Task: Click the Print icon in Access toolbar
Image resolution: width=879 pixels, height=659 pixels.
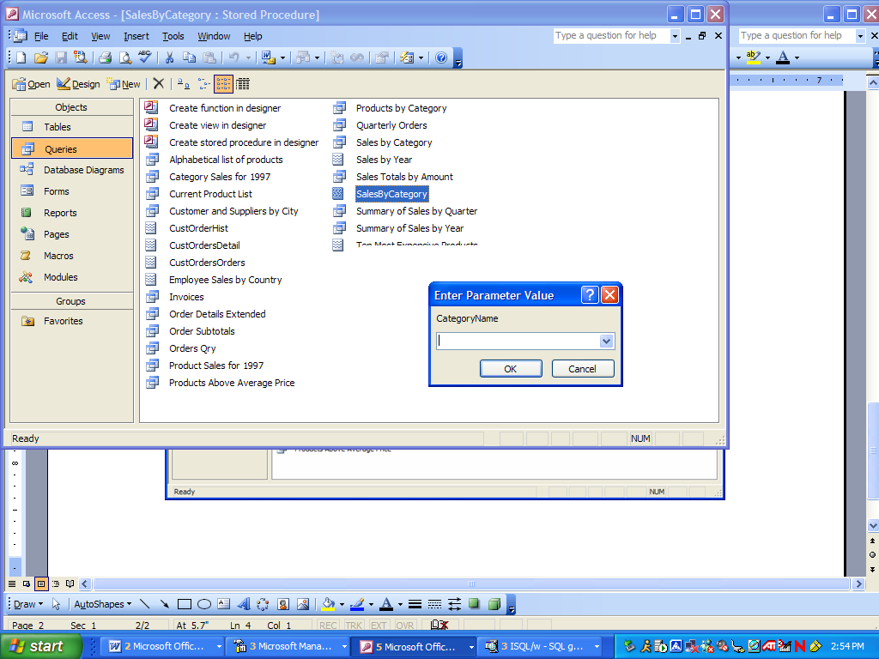Action: pyautogui.click(x=105, y=57)
